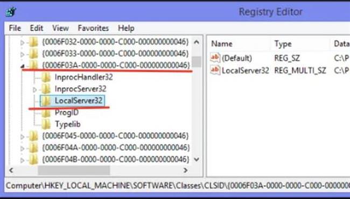This screenshot has width=350, height=199.
Task: Expand the {0006F033-0000-0000-C000-000000000046} key
Action: pos(22,54)
